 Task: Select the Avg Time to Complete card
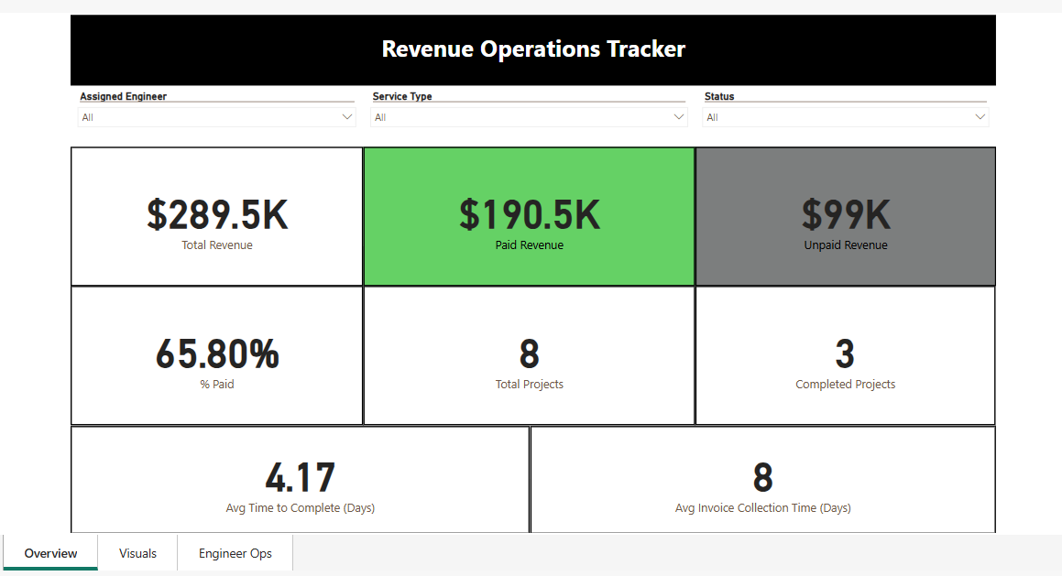300,480
